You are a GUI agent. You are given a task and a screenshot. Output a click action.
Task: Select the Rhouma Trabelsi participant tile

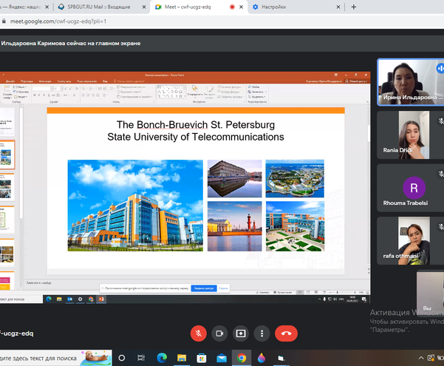point(410,188)
